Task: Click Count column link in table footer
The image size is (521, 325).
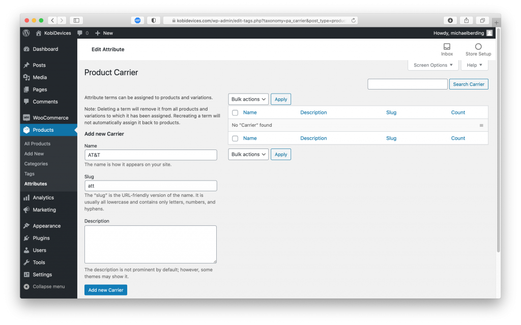Action: (458, 138)
